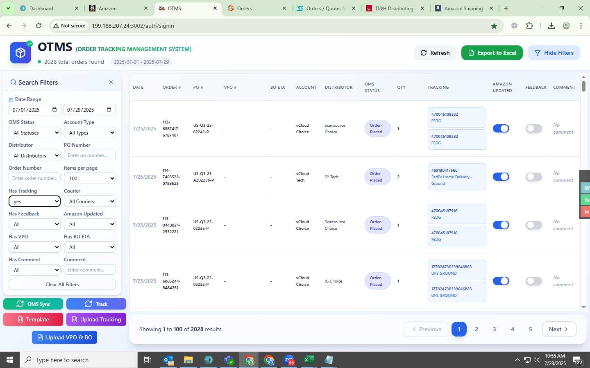Open Outlook from the taskbar
This screenshot has width=590, height=368.
168,360
